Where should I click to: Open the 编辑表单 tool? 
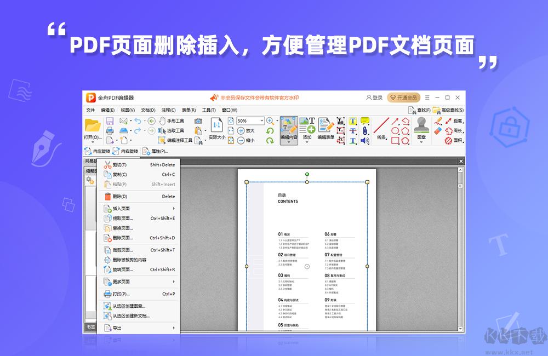[x=326, y=128]
